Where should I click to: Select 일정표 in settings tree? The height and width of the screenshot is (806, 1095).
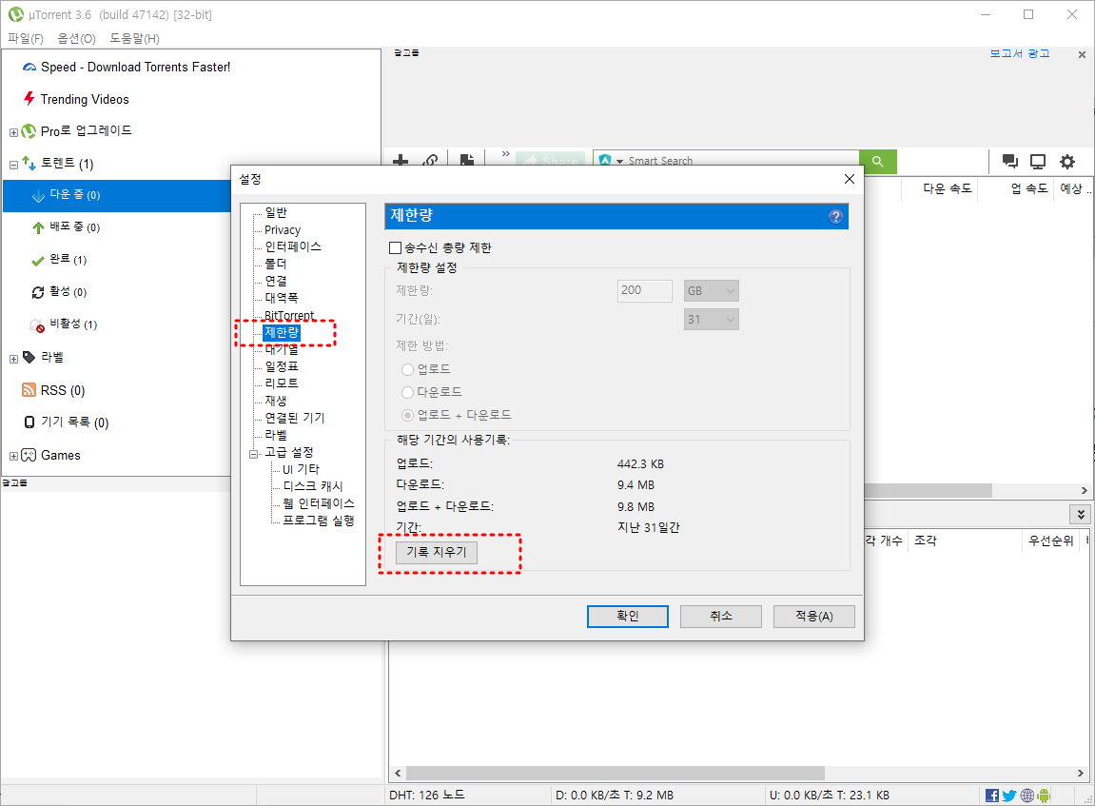coord(282,366)
